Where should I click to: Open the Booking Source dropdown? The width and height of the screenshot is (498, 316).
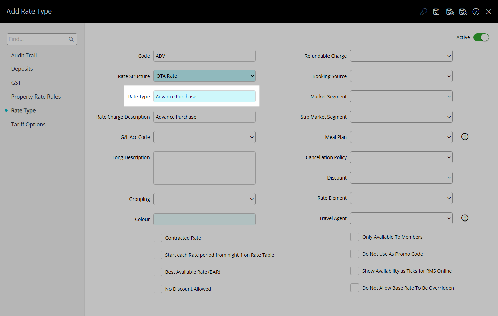401,76
